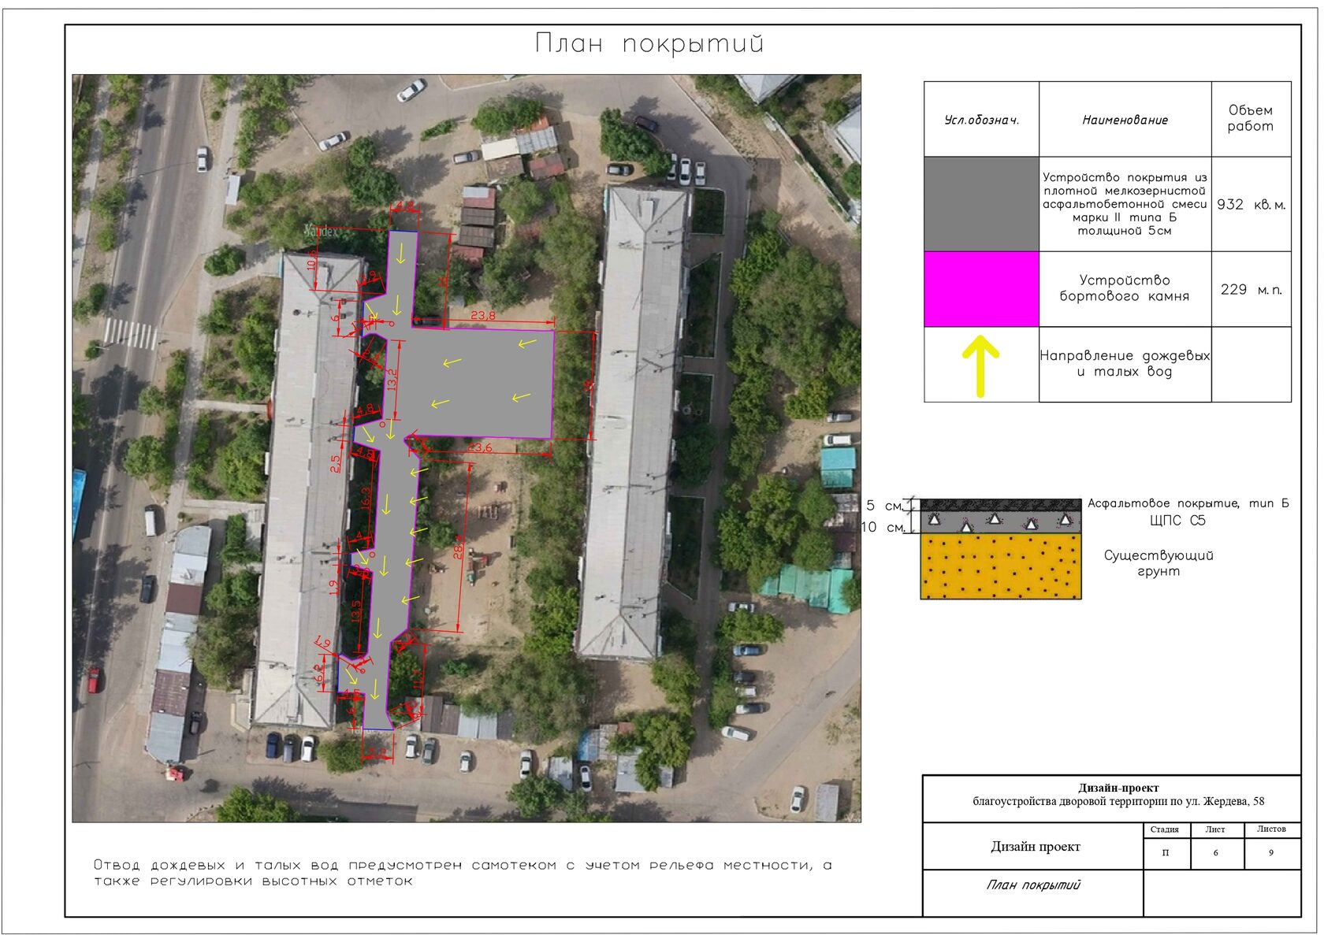Screen dimensions: 1324x935
Task: Click the ЩПС С5 gravel layer section
Action: point(1001,521)
